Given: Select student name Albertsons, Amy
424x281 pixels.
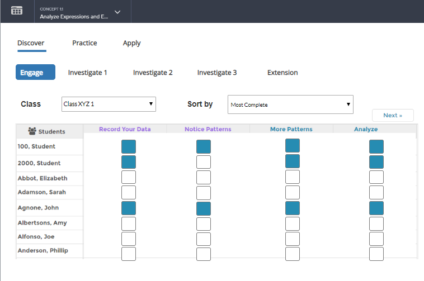Looking at the screenshot, I should click(42, 223).
